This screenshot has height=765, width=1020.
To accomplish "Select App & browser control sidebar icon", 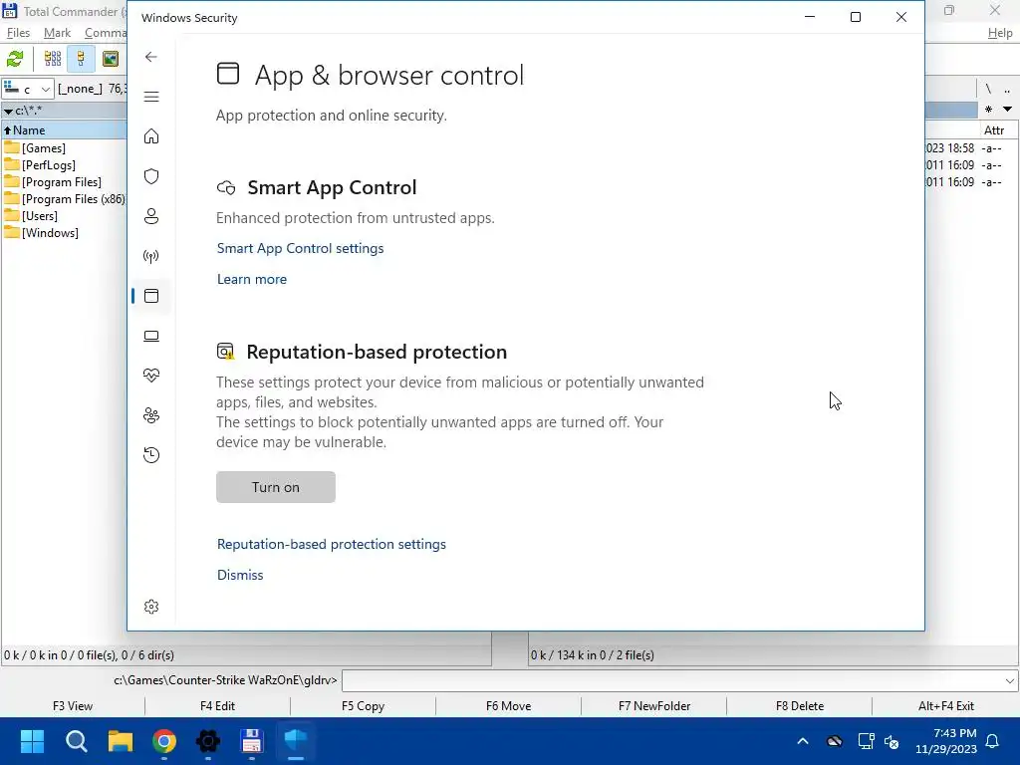I will 151,296.
